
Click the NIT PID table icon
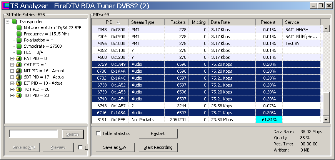[18, 71]
